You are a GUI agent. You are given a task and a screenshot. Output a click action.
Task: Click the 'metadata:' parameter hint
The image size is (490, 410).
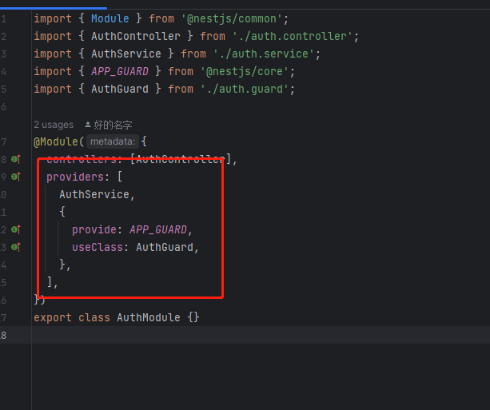tap(113, 141)
